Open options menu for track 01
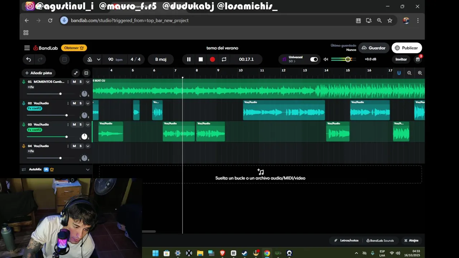 coord(68,82)
